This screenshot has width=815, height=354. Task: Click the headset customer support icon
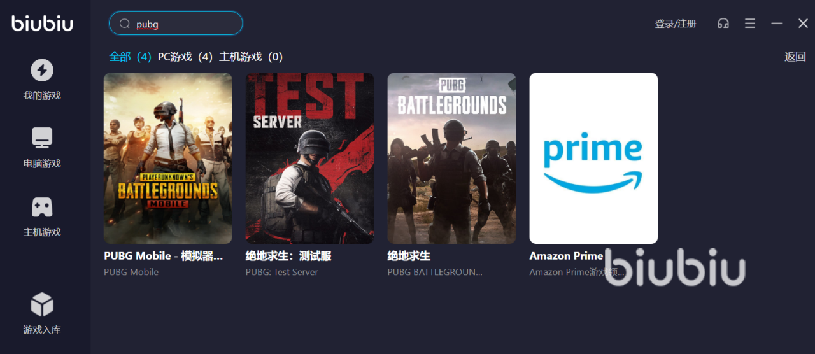point(723,24)
